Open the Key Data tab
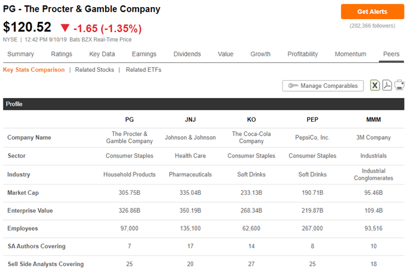The width and height of the screenshot is (411, 275). [102, 54]
